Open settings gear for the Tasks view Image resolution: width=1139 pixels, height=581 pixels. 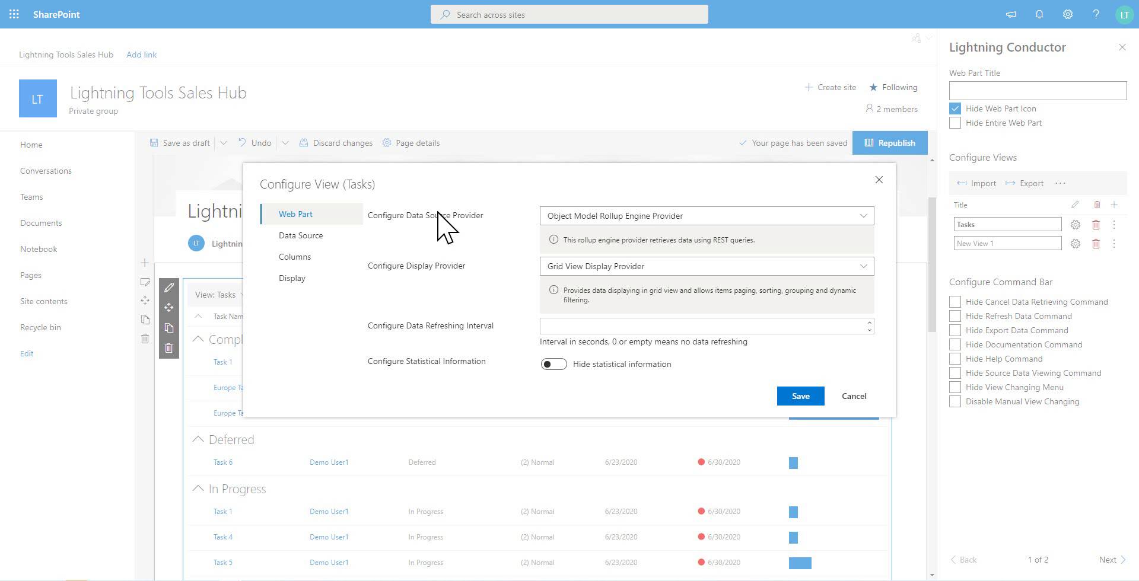[1075, 225]
